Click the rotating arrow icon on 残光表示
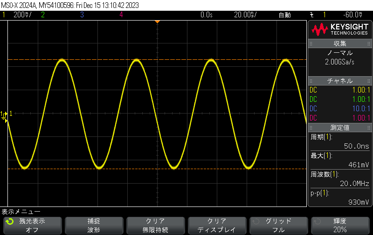Image resolution: width=373 pixels, height=235 pixels. click(x=9, y=222)
